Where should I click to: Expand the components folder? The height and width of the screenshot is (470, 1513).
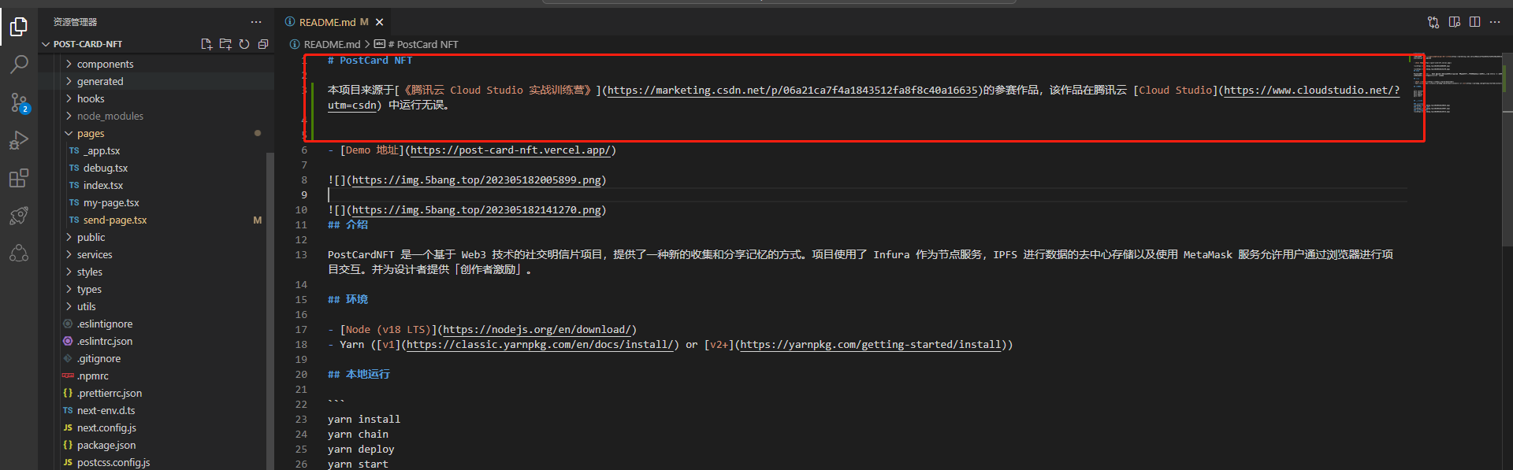(105, 64)
